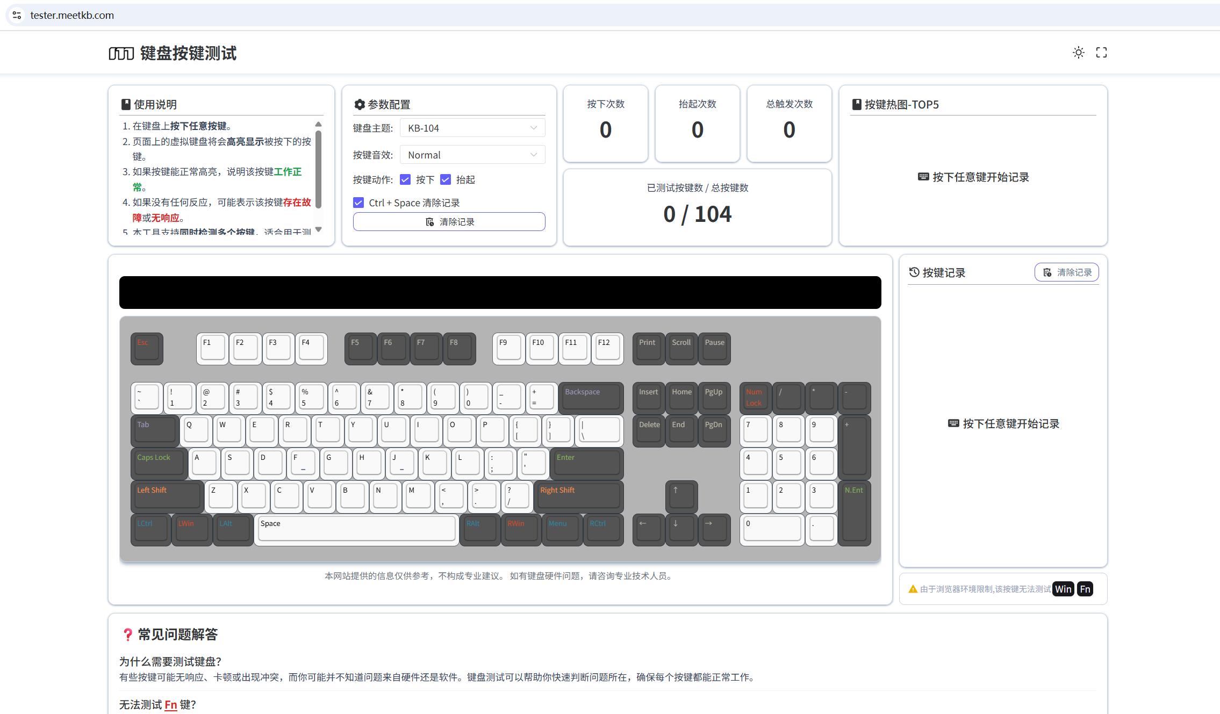
Task: Open the 按键音效 Normal dropdown
Action: [x=472, y=155]
